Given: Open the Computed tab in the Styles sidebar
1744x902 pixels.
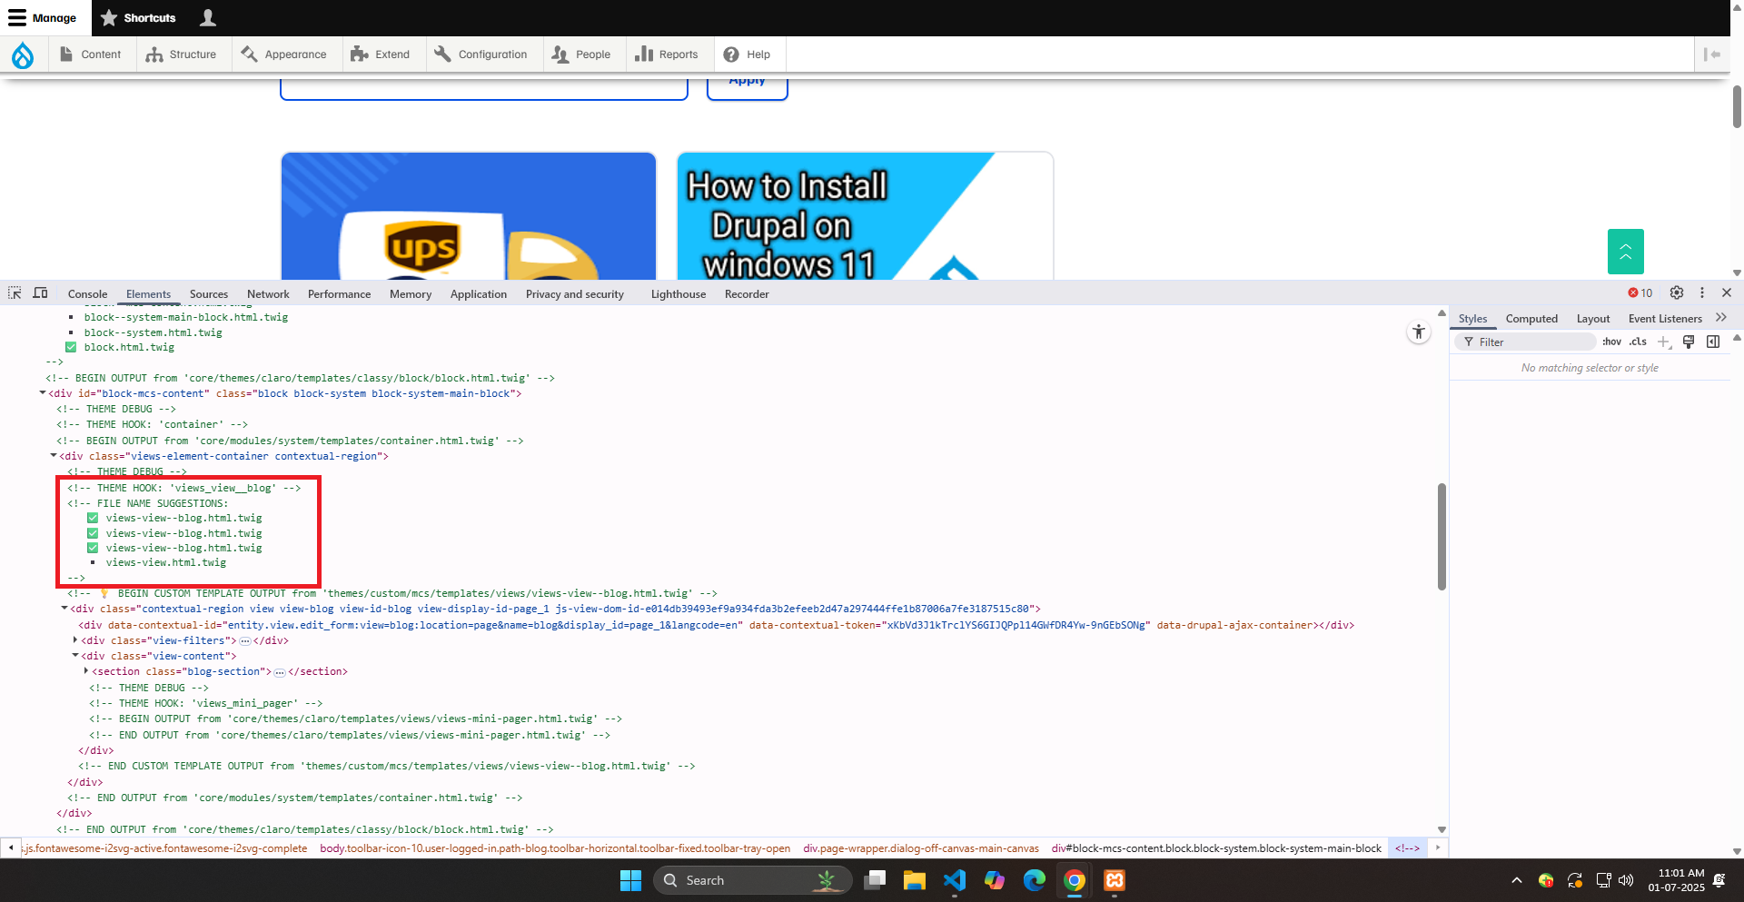Looking at the screenshot, I should (x=1531, y=318).
